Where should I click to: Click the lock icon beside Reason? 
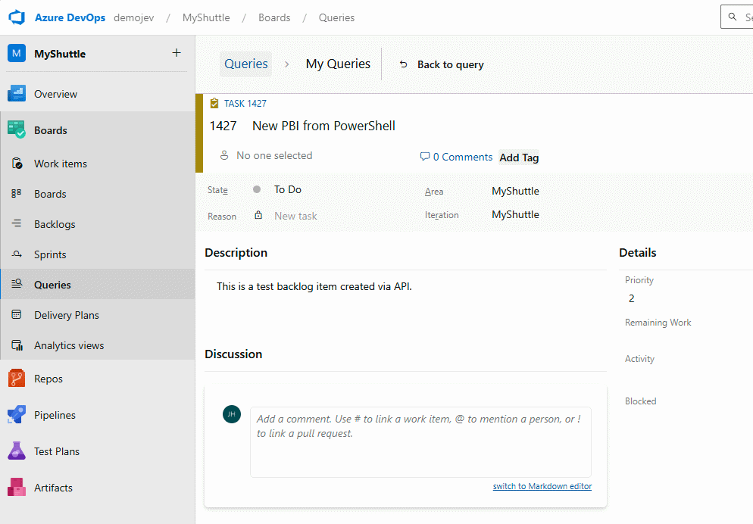coord(258,215)
